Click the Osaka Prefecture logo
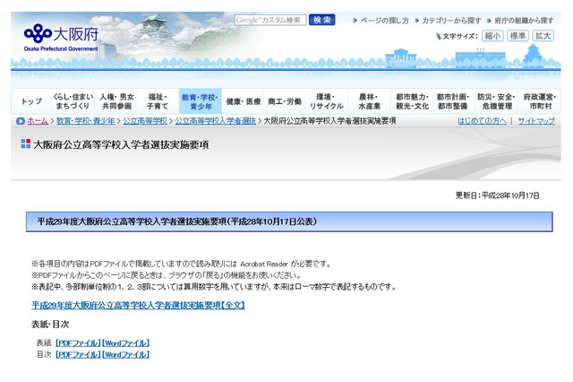 click(61, 38)
